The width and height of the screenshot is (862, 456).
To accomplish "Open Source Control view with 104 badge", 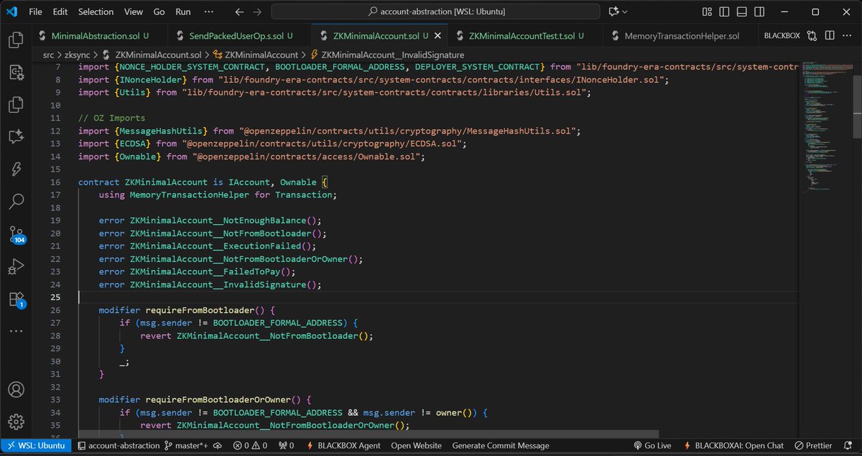I will (16, 234).
